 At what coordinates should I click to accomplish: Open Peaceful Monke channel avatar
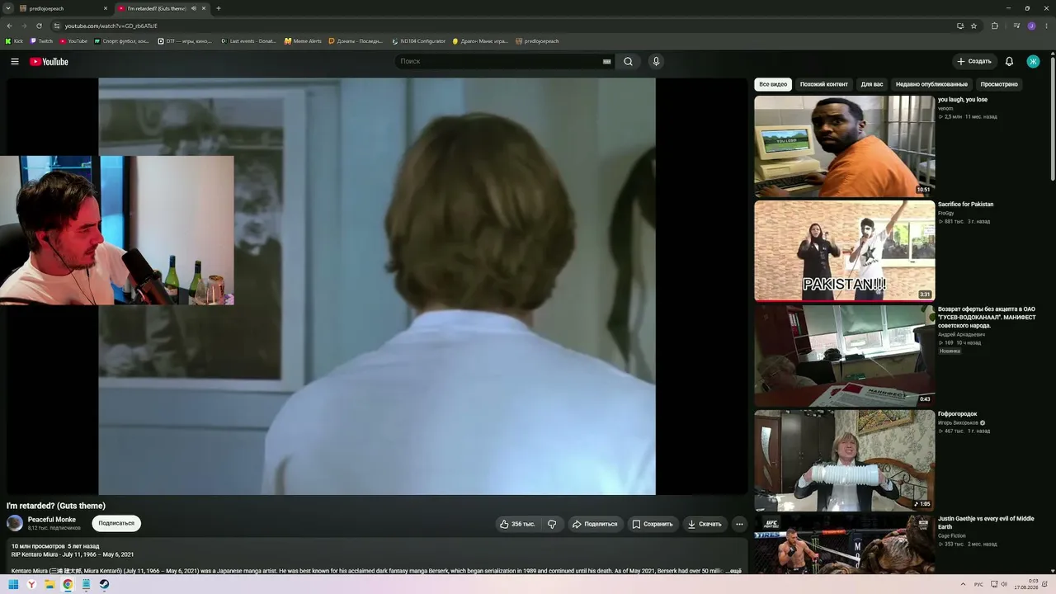[x=15, y=523]
